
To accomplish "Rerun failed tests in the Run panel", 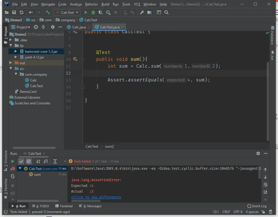I will [13, 169].
